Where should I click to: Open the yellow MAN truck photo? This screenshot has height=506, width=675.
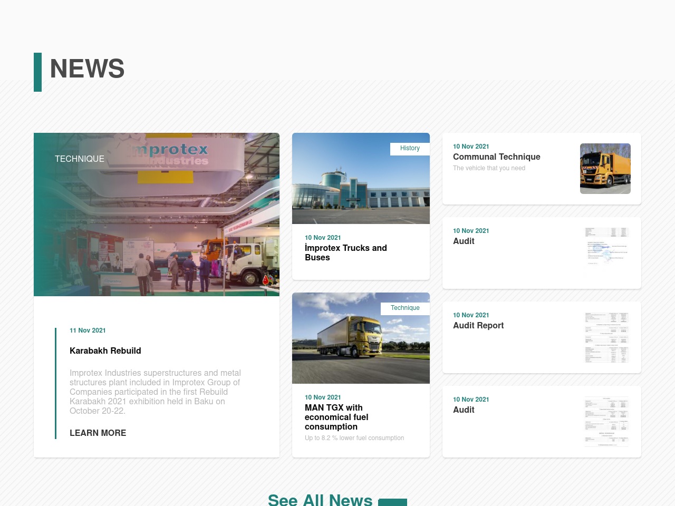361,338
